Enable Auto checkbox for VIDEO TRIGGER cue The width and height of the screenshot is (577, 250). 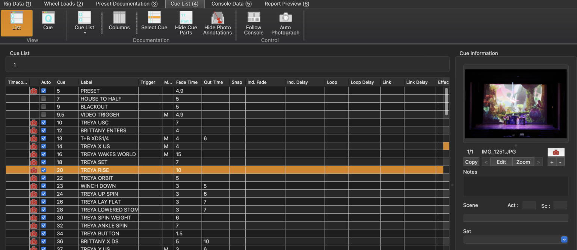[x=44, y=114]
